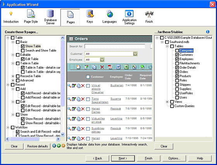Collapse the Editable node
This screenshot has width=217, height=165.
point(13,55)
